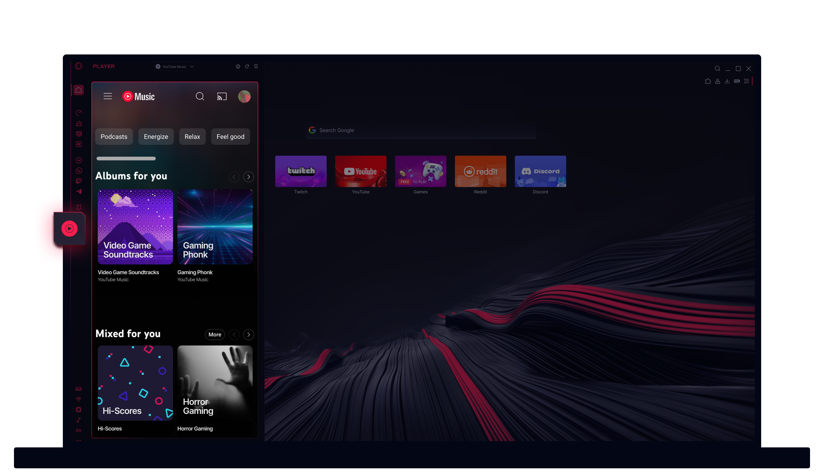824x476 pixels.
Task: Open Telegram from the sidebar
Action: pos(79,192)
